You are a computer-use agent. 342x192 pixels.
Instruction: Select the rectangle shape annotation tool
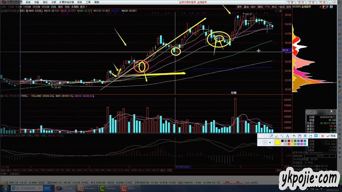(260, 136)
